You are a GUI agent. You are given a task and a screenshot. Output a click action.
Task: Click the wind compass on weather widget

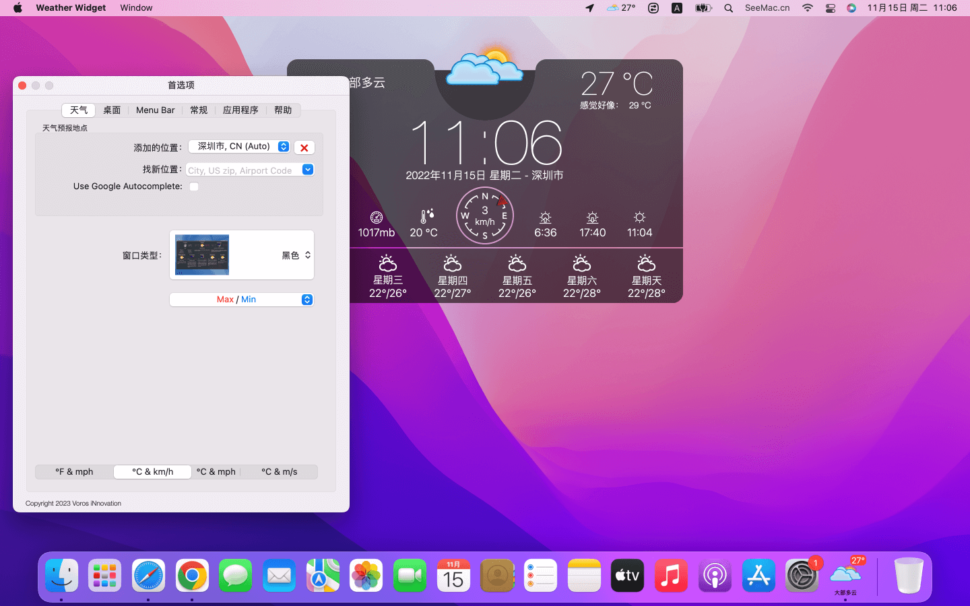pos(484,215)
